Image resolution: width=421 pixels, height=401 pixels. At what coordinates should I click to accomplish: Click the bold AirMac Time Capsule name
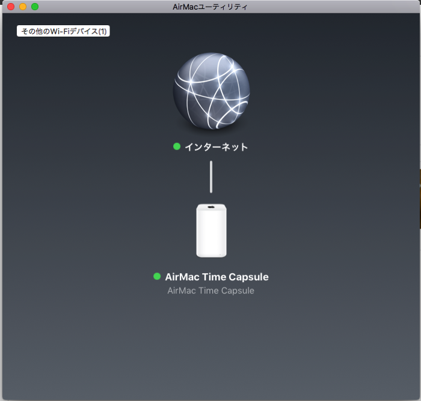coord(217,277)
